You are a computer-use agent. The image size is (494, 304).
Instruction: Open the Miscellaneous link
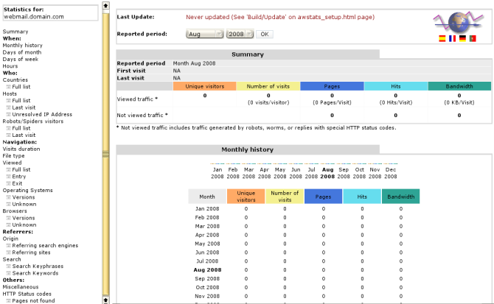(21, 287)
